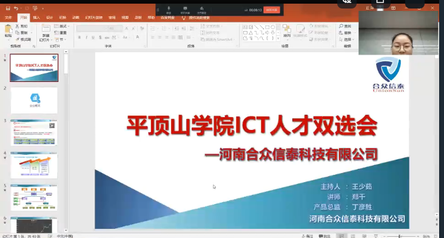The image size is (444, 238).
Task: Toggle Bold formatting button
Action: point(79,38)
